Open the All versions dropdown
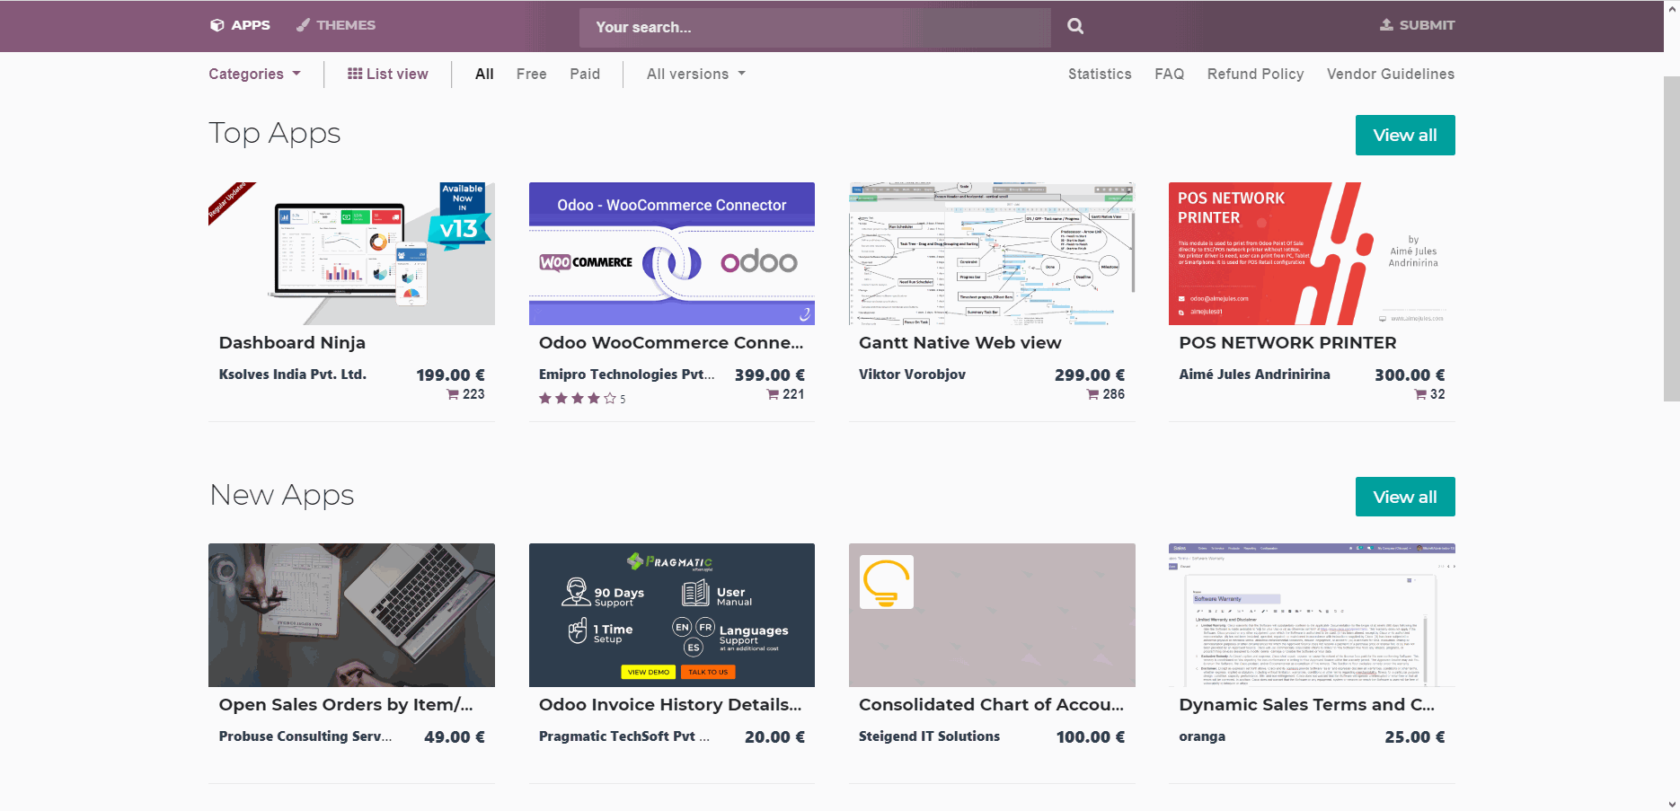The height and width of the screenshot is (811, 1680). coord(696,74)
